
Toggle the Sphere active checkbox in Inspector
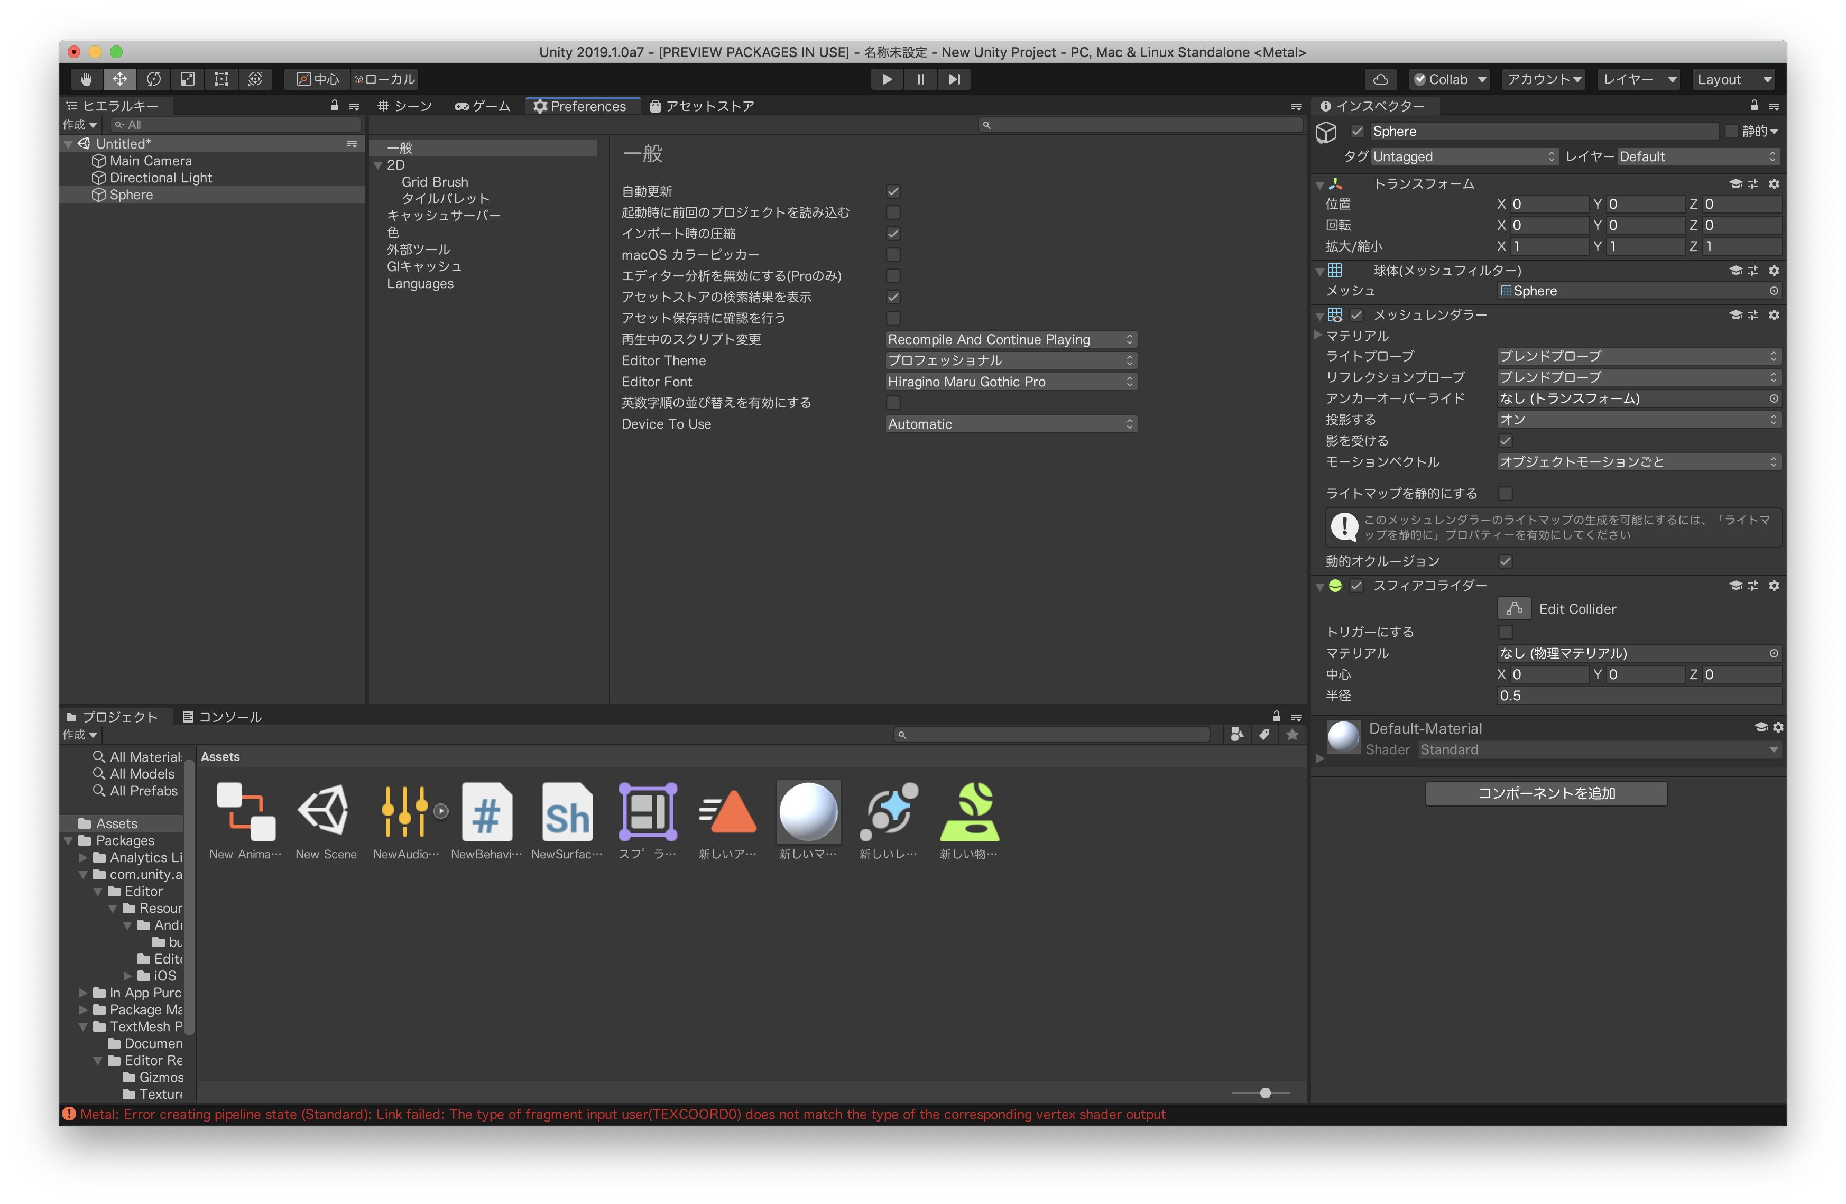coord(1358,131)
